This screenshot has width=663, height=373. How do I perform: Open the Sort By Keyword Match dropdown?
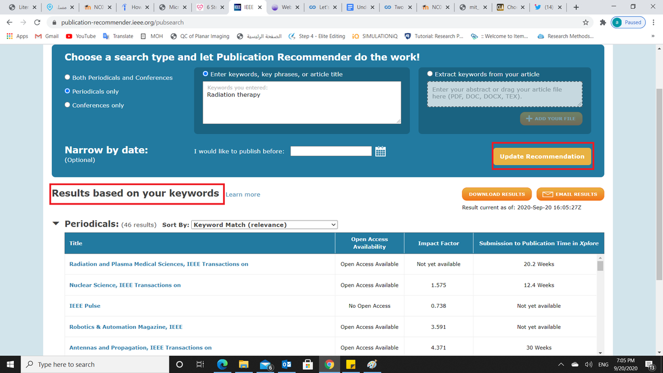(265, 225)
